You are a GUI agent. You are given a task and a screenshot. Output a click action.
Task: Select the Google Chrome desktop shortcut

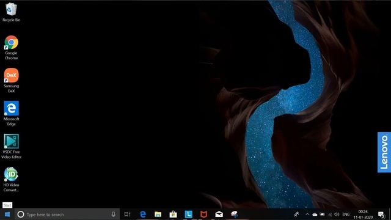11,48
